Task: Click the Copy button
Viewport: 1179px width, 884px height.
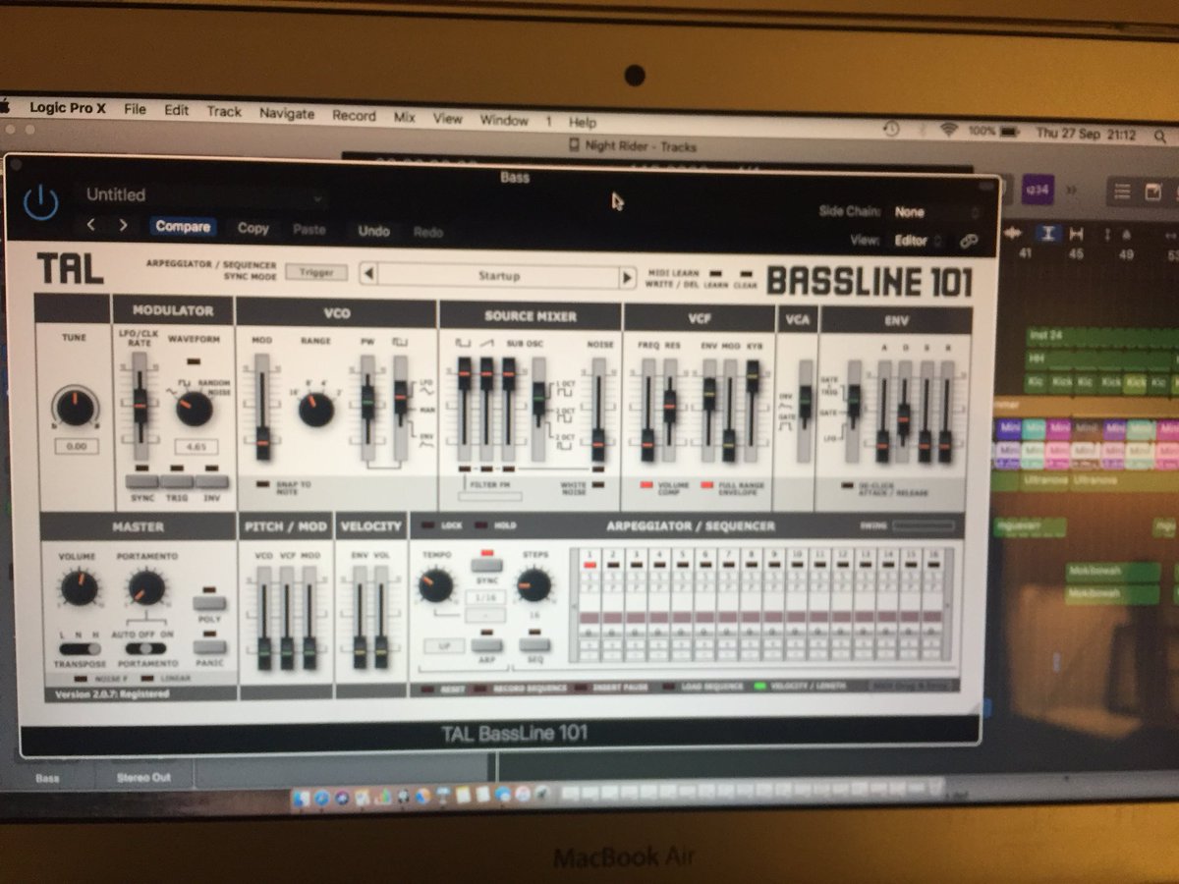Action: click(253, 228)
